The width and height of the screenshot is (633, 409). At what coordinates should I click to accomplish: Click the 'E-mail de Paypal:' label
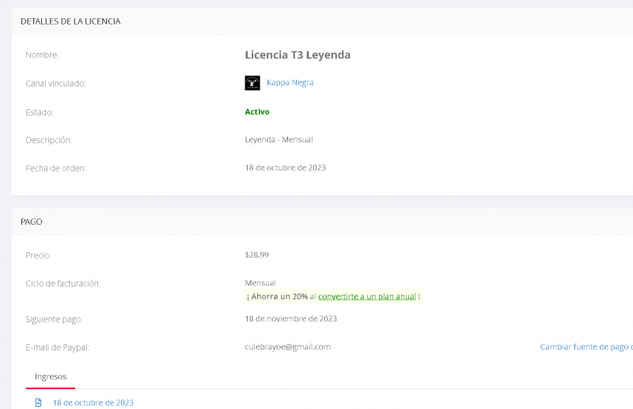pos(57,347)
